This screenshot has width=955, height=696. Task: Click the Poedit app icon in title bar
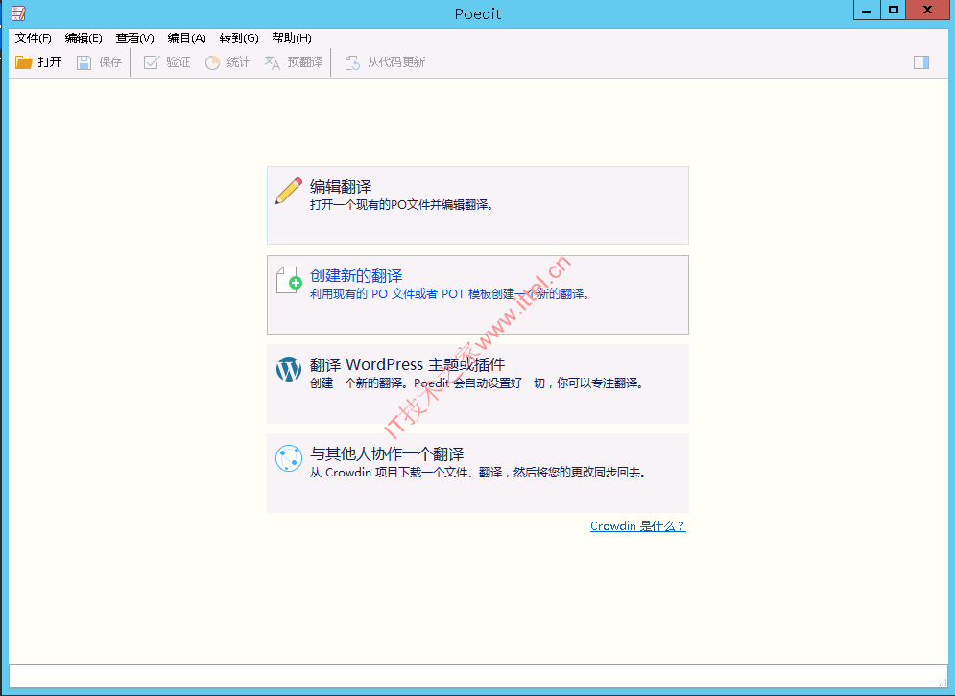click(19, 12)
